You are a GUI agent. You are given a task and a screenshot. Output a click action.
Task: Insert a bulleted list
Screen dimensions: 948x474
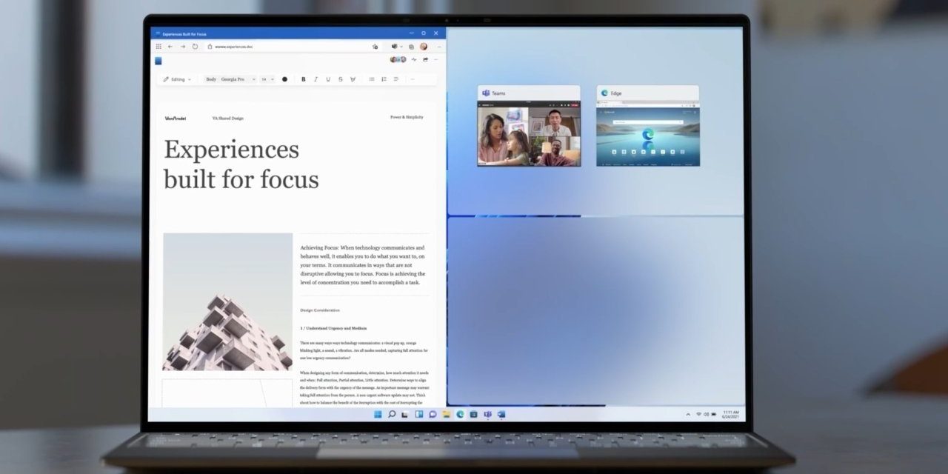372,79
